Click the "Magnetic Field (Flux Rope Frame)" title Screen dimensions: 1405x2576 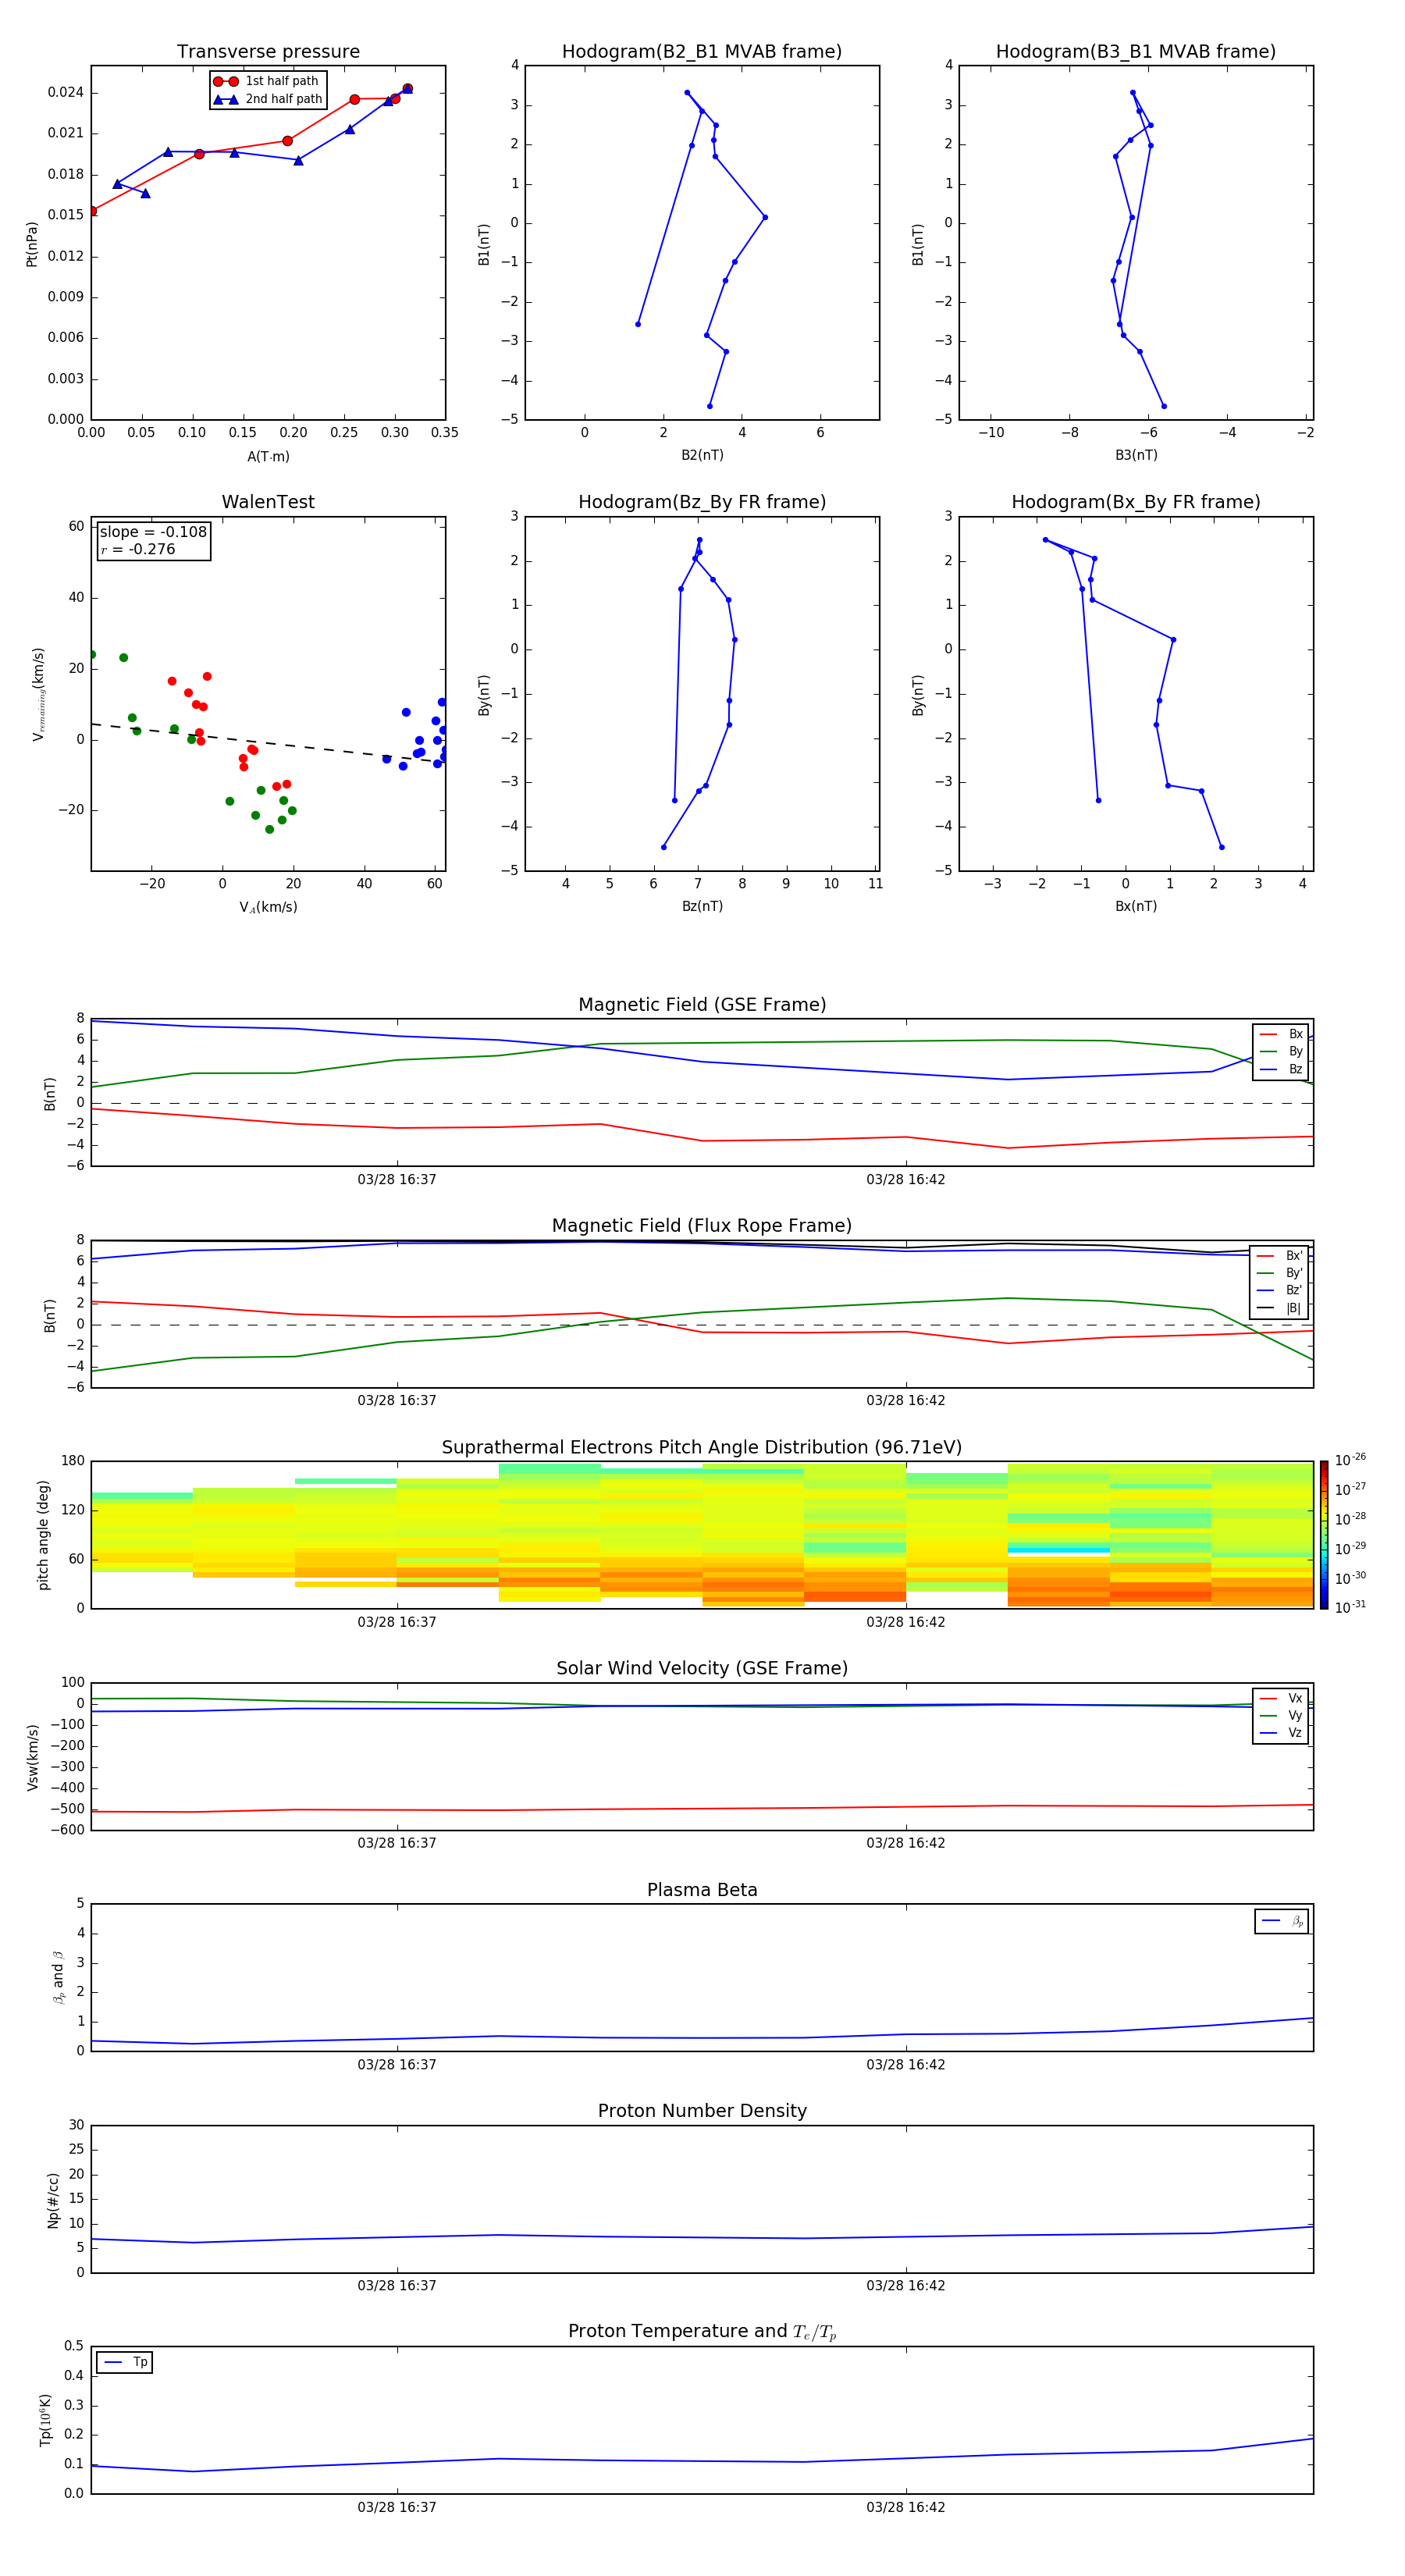702,1226
